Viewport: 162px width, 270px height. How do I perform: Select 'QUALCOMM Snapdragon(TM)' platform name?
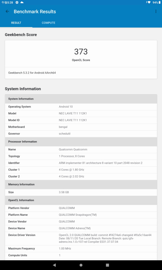pos(78,215)
